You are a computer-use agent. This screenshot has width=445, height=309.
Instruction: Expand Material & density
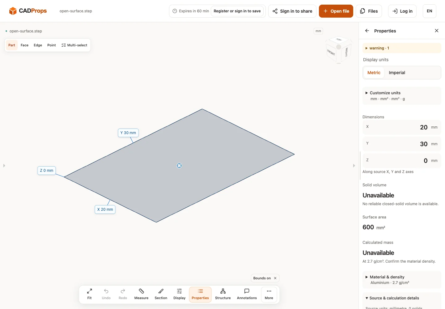click(x=402, y=280)
